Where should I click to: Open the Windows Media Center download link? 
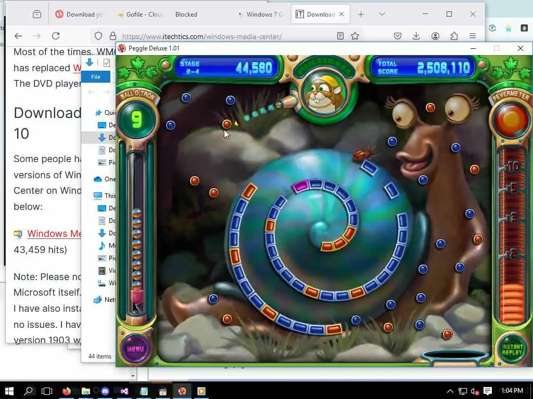pyautogui.click(x=54, y=234)
